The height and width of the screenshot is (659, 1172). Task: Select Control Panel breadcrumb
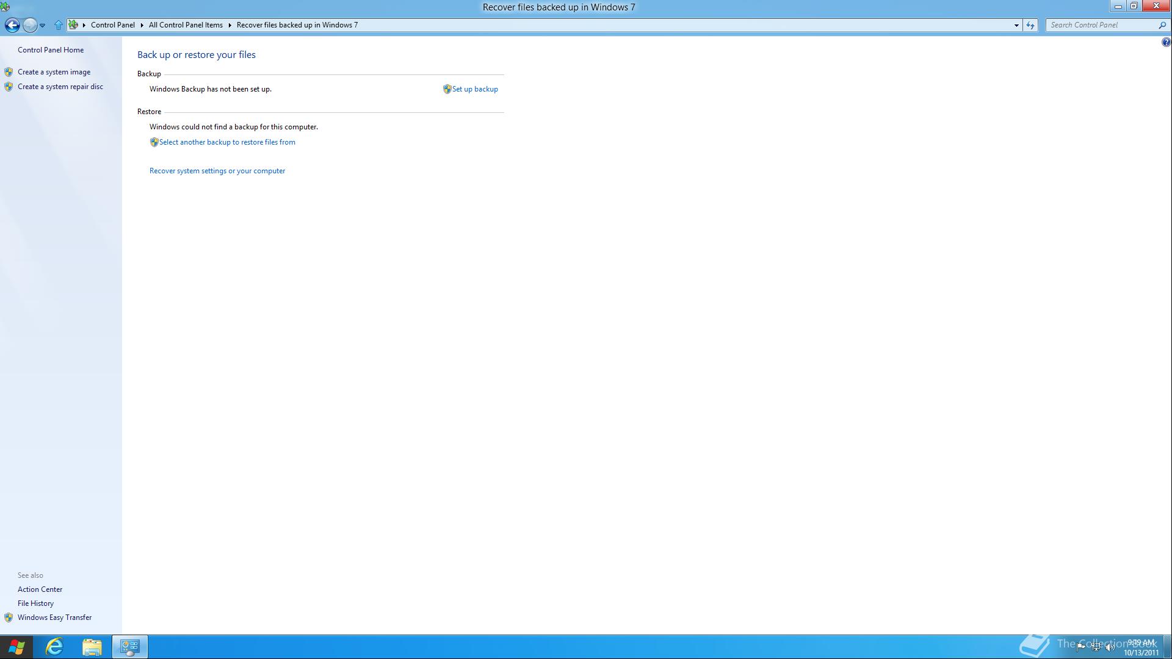[x=113, y=25]
